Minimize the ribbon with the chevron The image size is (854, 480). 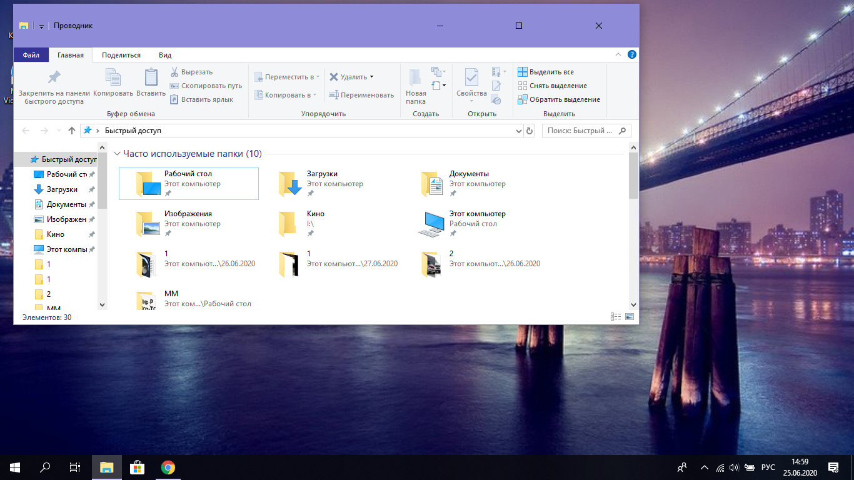(x=618, y=55)
